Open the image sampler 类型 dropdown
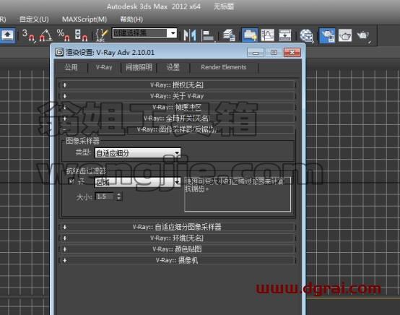400x315 pixels. 138,153
